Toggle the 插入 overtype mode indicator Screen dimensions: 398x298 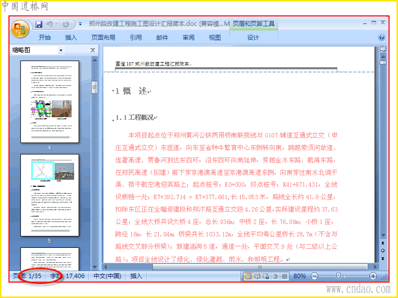point(136,276)
